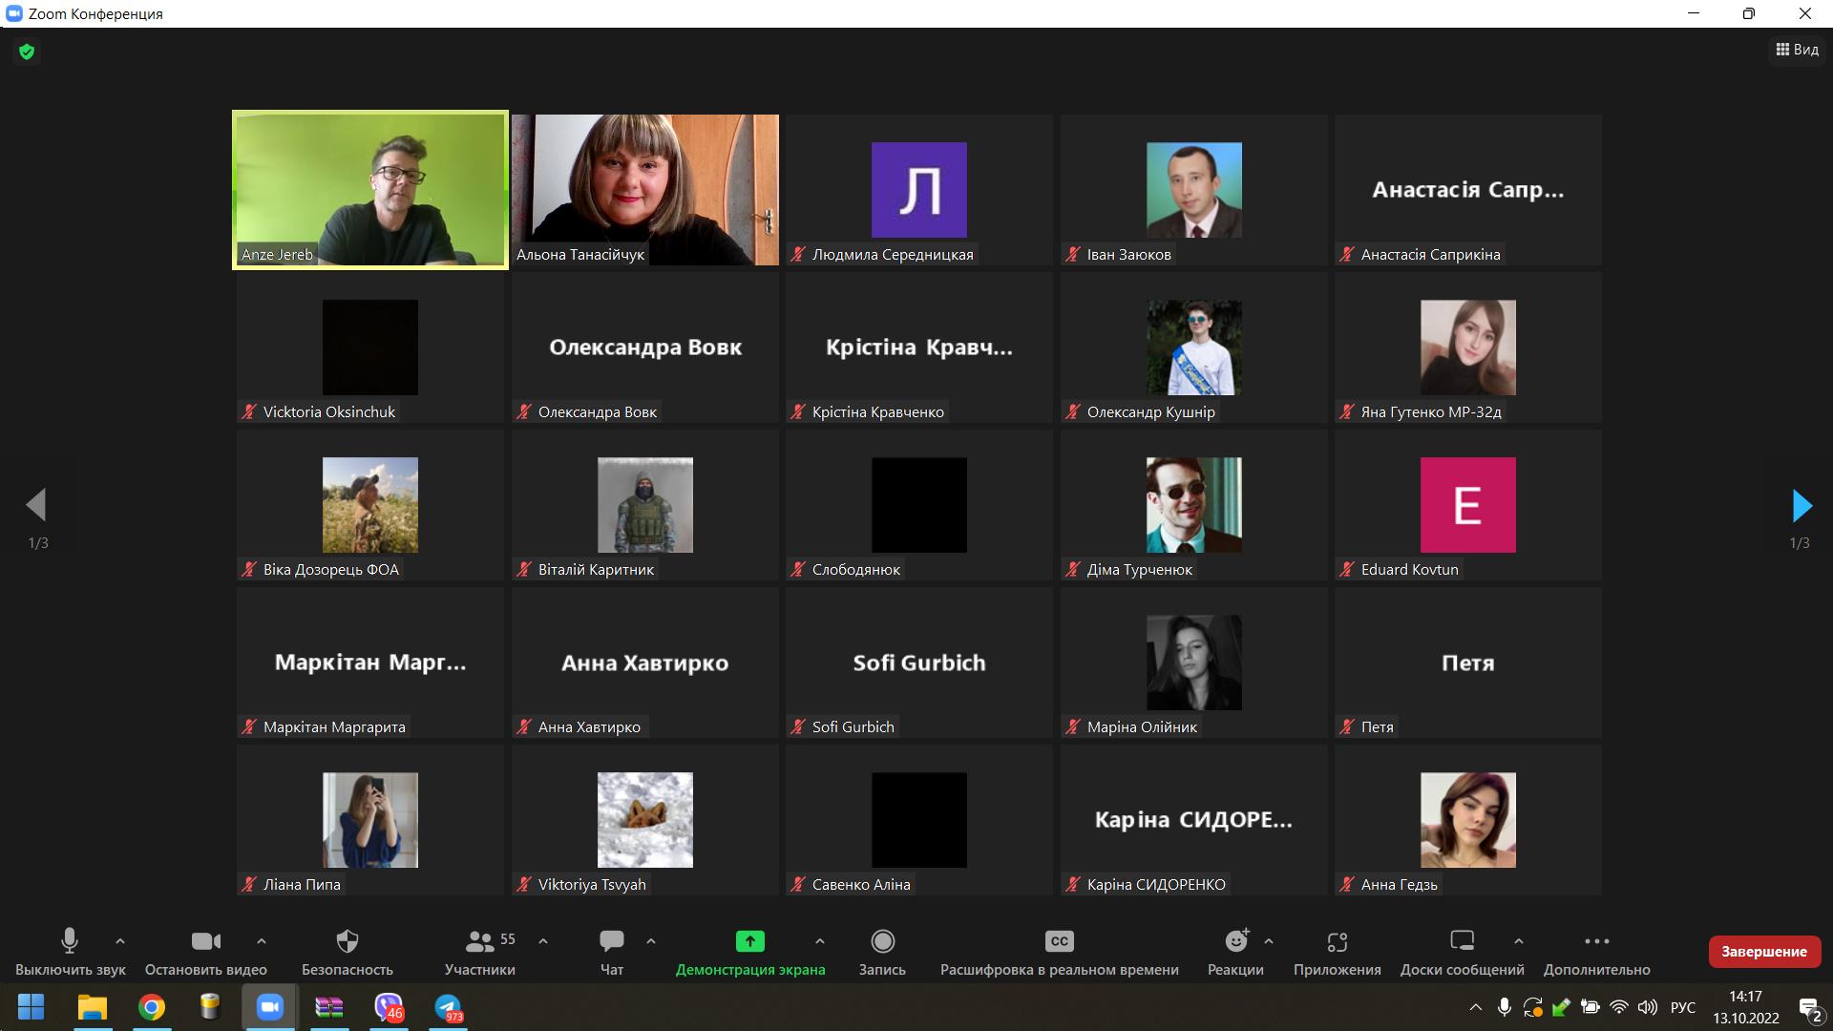Image resolution: width=1833 pixels, height=1031 pixels.
Task: Mute microphone (Выключить звук)
Action: point(70,942)
